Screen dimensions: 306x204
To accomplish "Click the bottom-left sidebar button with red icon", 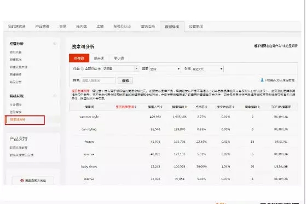I will tap(33, 180).
